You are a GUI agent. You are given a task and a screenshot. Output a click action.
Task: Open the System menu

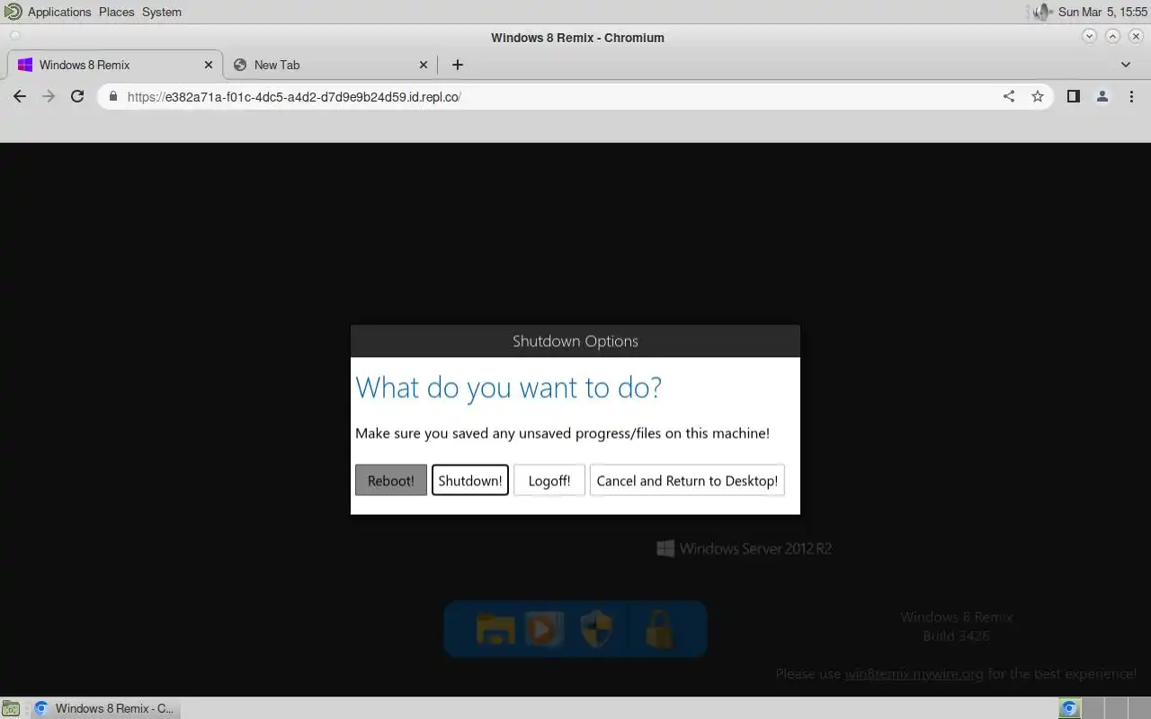click(x=162, y=12)
